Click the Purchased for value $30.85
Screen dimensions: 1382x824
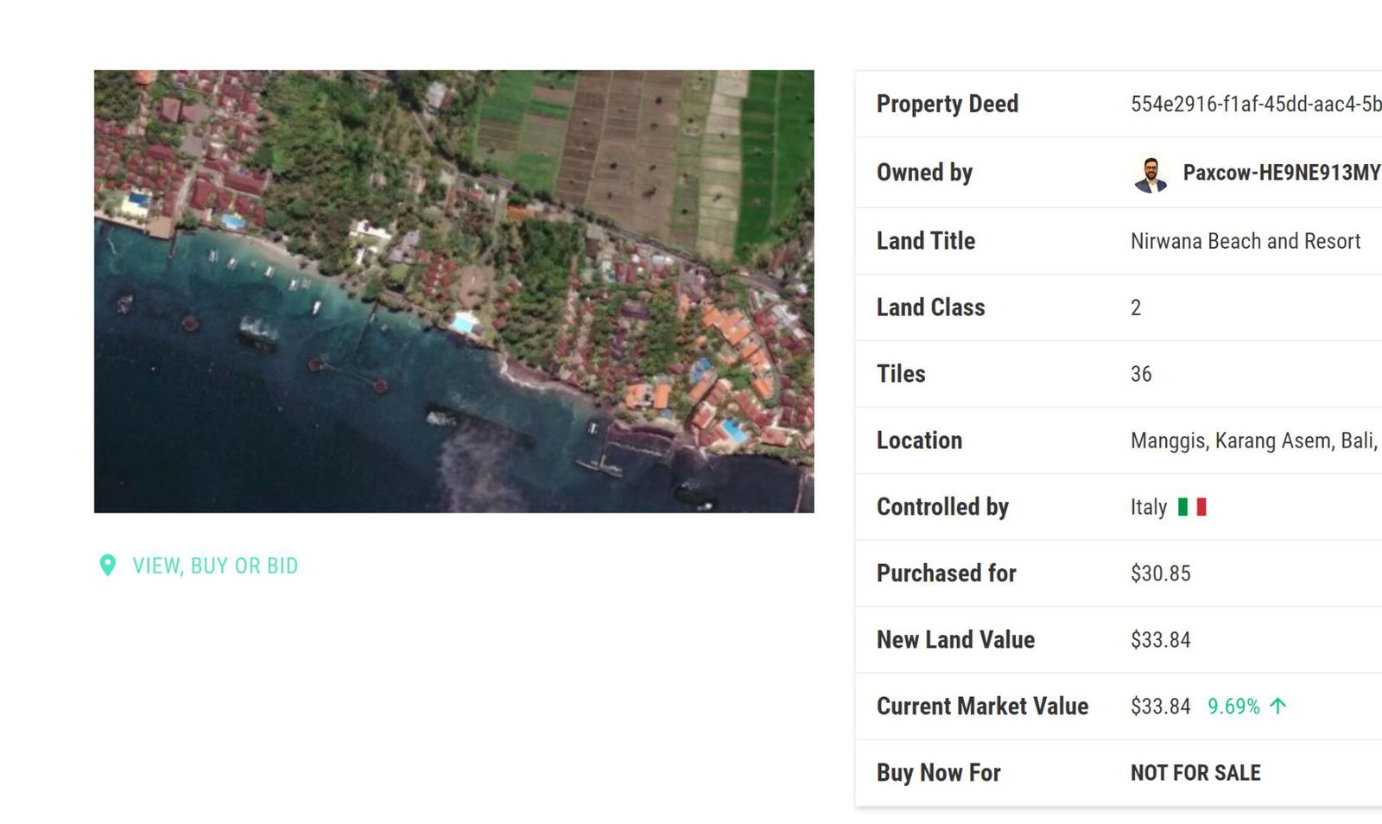click(1160, 574)
